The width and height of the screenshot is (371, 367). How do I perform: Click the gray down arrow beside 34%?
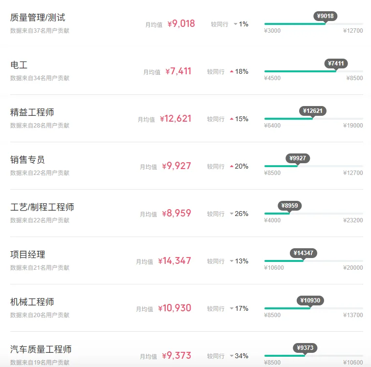(x=232, y=356)
